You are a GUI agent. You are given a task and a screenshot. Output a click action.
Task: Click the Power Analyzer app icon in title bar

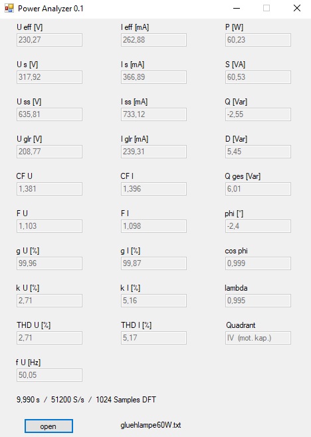pos(9,9)
